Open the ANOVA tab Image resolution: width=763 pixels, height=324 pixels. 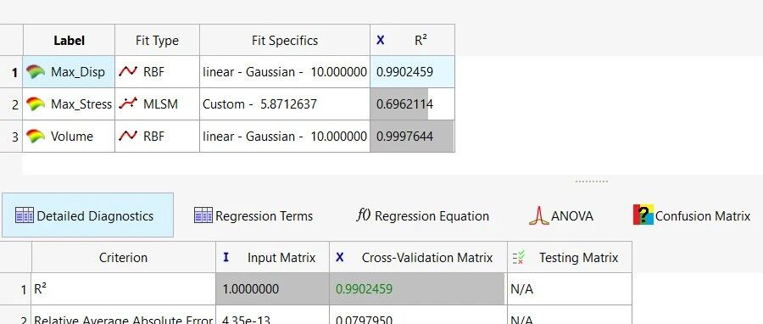(x=561, y=215)
